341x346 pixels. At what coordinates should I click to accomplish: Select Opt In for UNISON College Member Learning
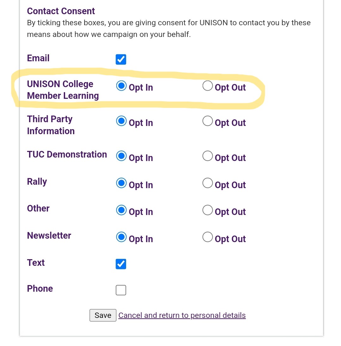pyautogui.click(x=121, y=86)
